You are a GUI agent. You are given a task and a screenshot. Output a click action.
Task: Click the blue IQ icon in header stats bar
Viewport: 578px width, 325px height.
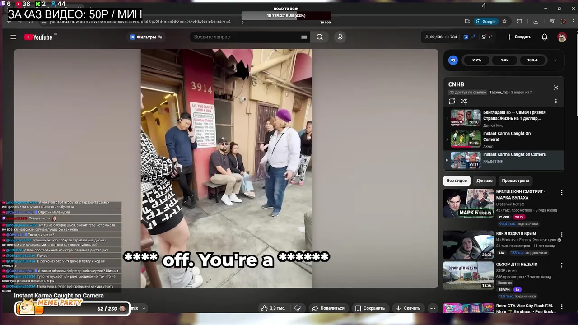(x=466, y=37)
